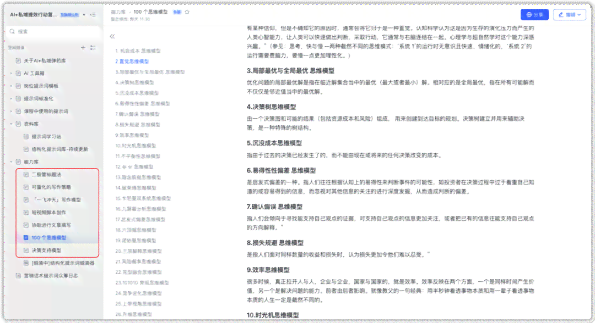The width and height of the screenshot is (595, 323).
Task: Collapse the left sidebar with the top icon
Action: pyautogui.click(x=93, y=15)
